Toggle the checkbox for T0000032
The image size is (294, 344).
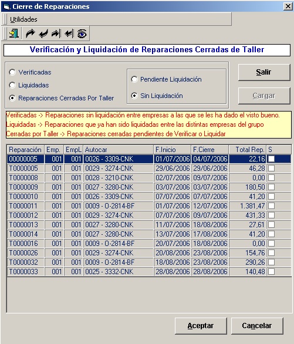tap(272, 262)
